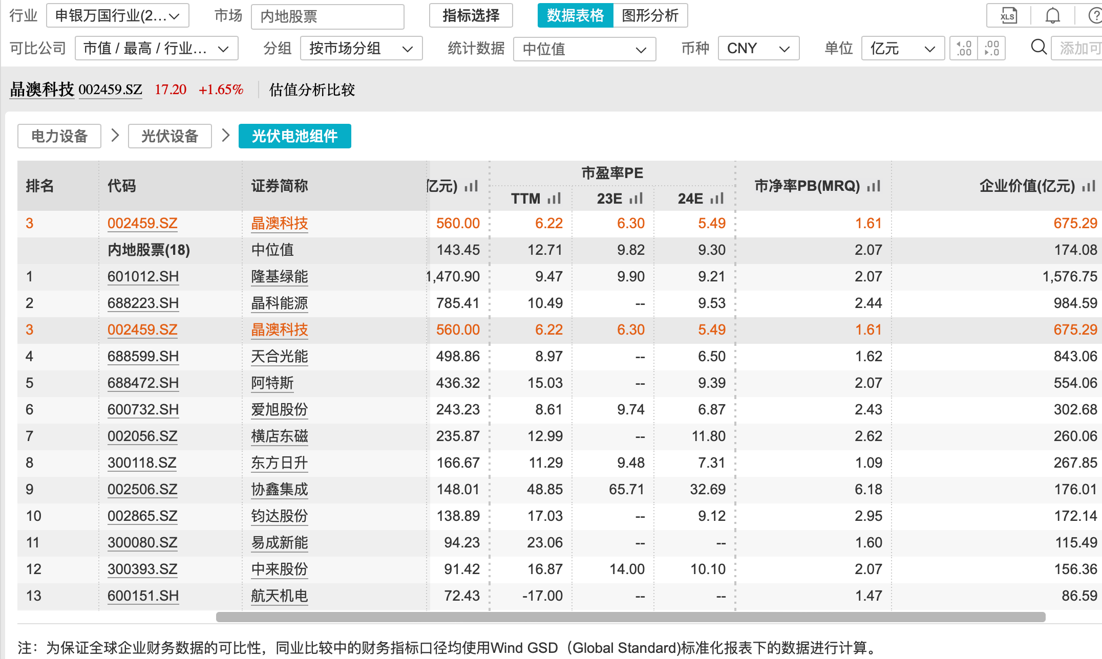Open the 阿特斯 company link
1102x659 pixels.
pyautogui.click(x=272, y=383)
